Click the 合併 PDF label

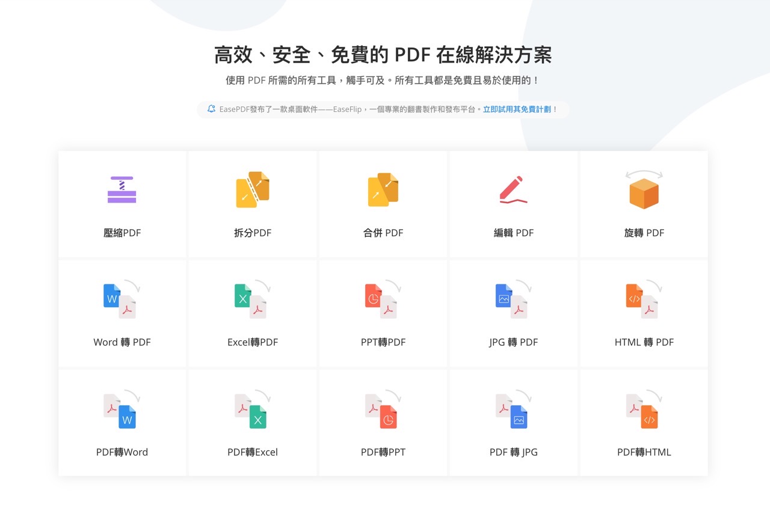383,233
